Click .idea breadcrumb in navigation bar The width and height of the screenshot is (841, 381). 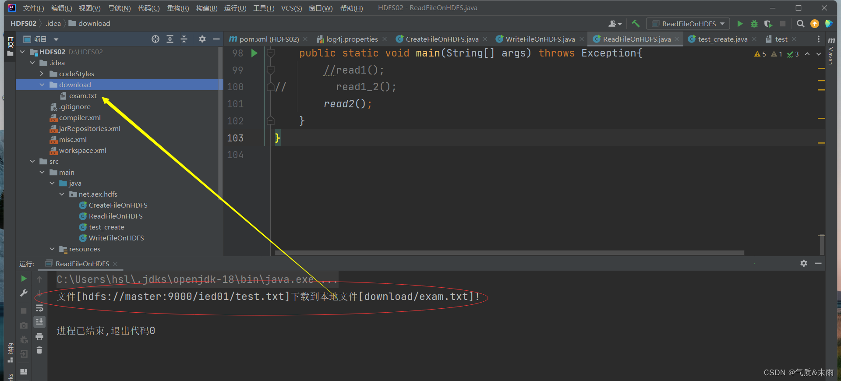53,23
